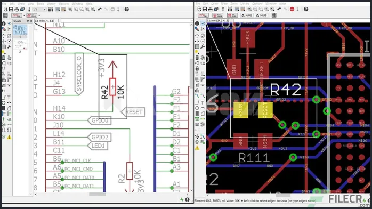Zoom in on the schematic

tap(76, 9)
